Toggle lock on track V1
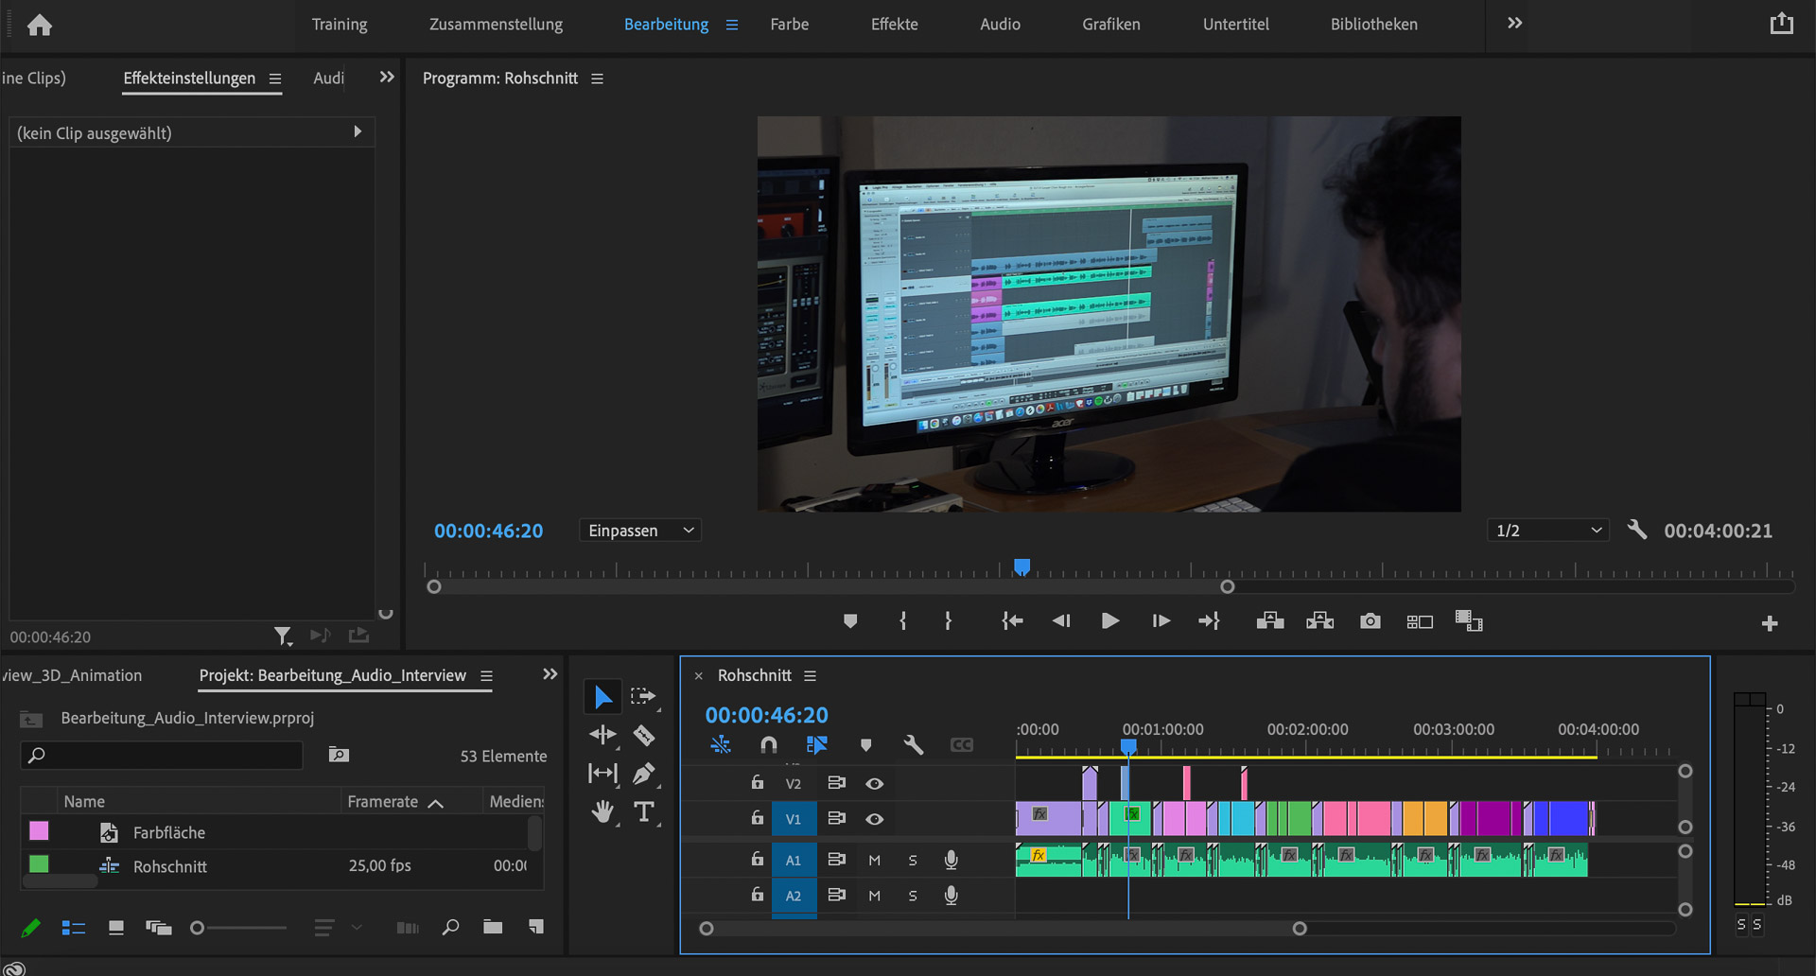 757,818
